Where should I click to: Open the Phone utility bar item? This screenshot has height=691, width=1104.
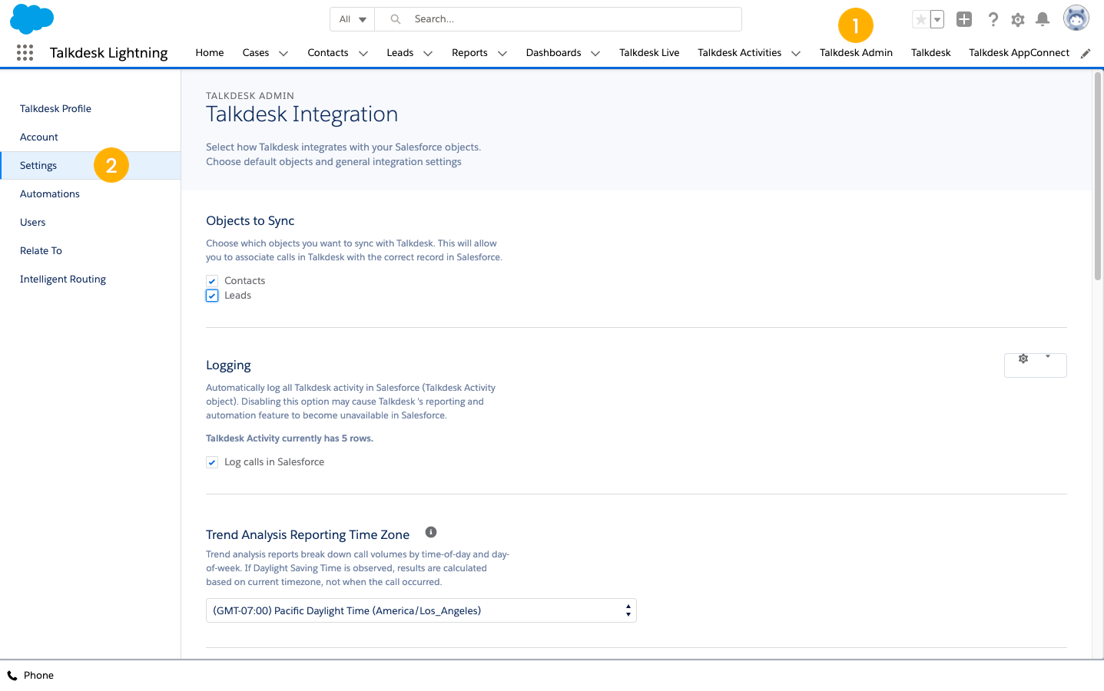tap(31, 675)
